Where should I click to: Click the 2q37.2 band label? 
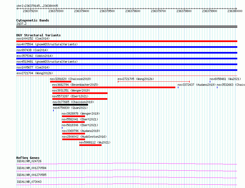point(21,24)
